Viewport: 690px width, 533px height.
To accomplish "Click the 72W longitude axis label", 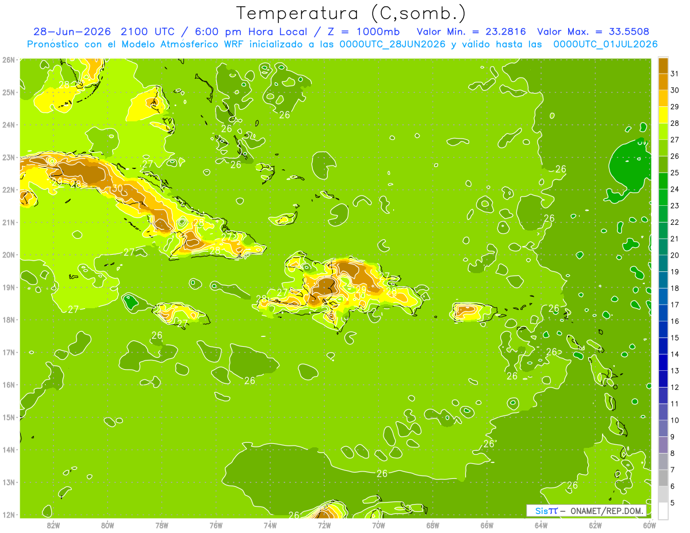I will tap(324, 525).
